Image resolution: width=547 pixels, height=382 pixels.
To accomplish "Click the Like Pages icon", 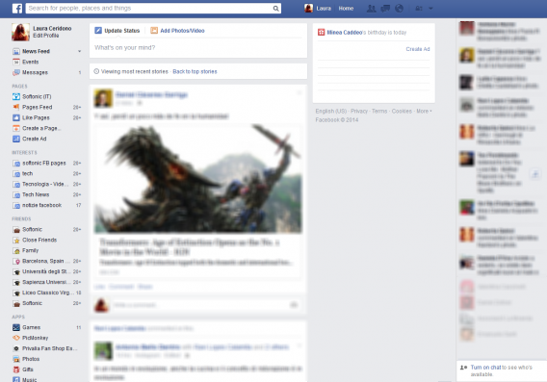I will [x=16, y=117].
